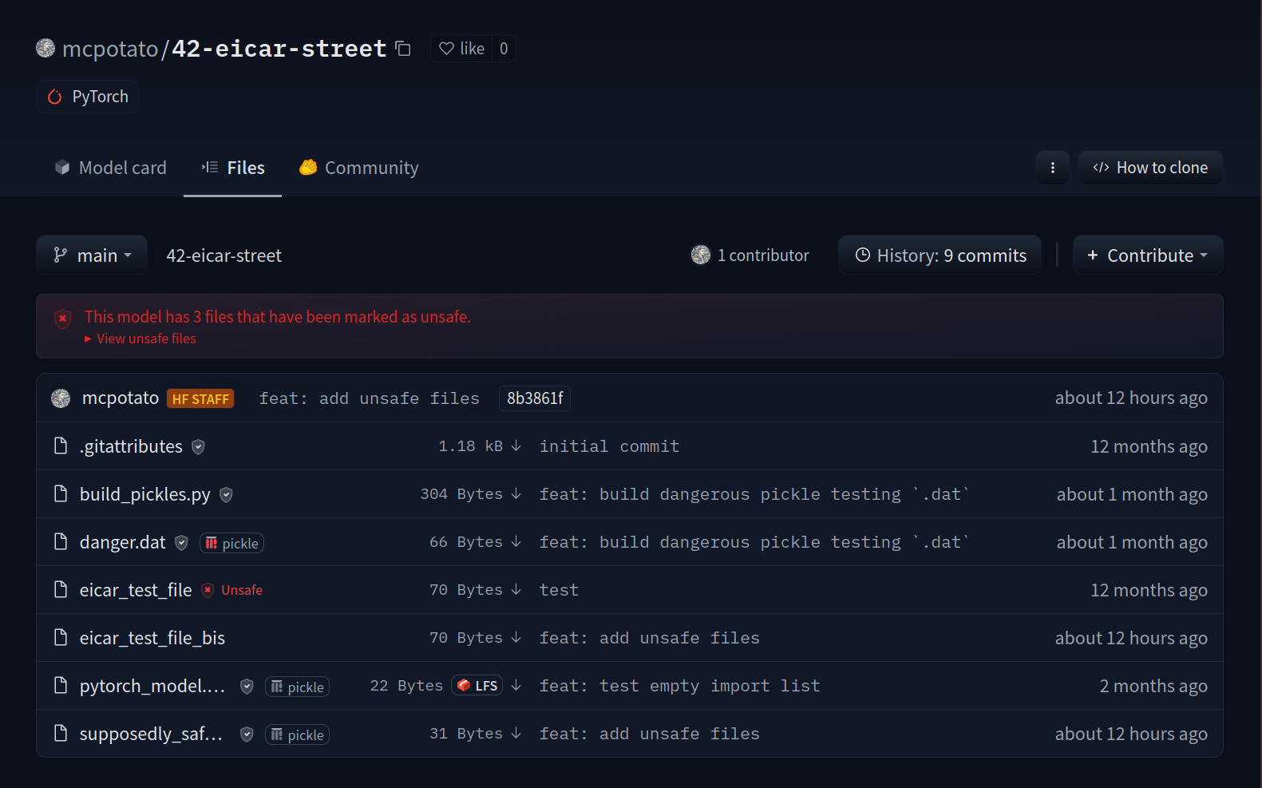
Task: Expand the Contribute dropdown
Action: 1147,255
